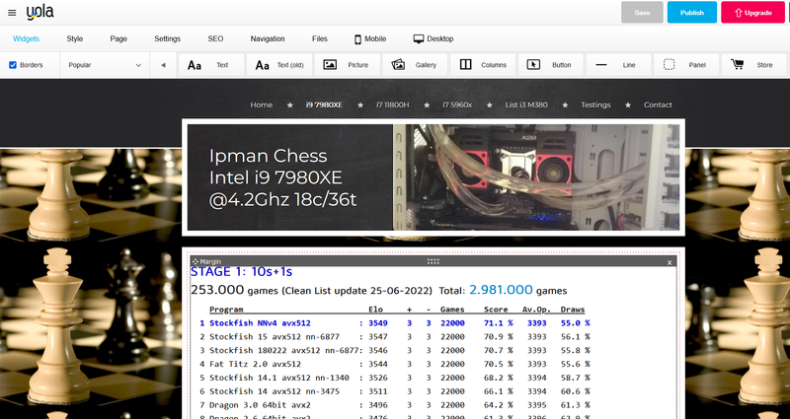Select the Text (old) widget

[279, 65]
